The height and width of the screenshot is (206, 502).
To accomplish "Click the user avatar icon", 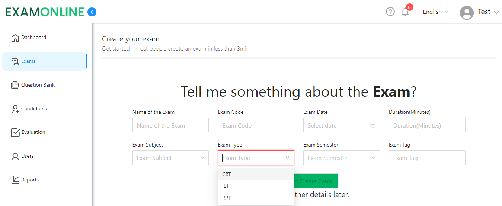I will [x=466, y=12].
